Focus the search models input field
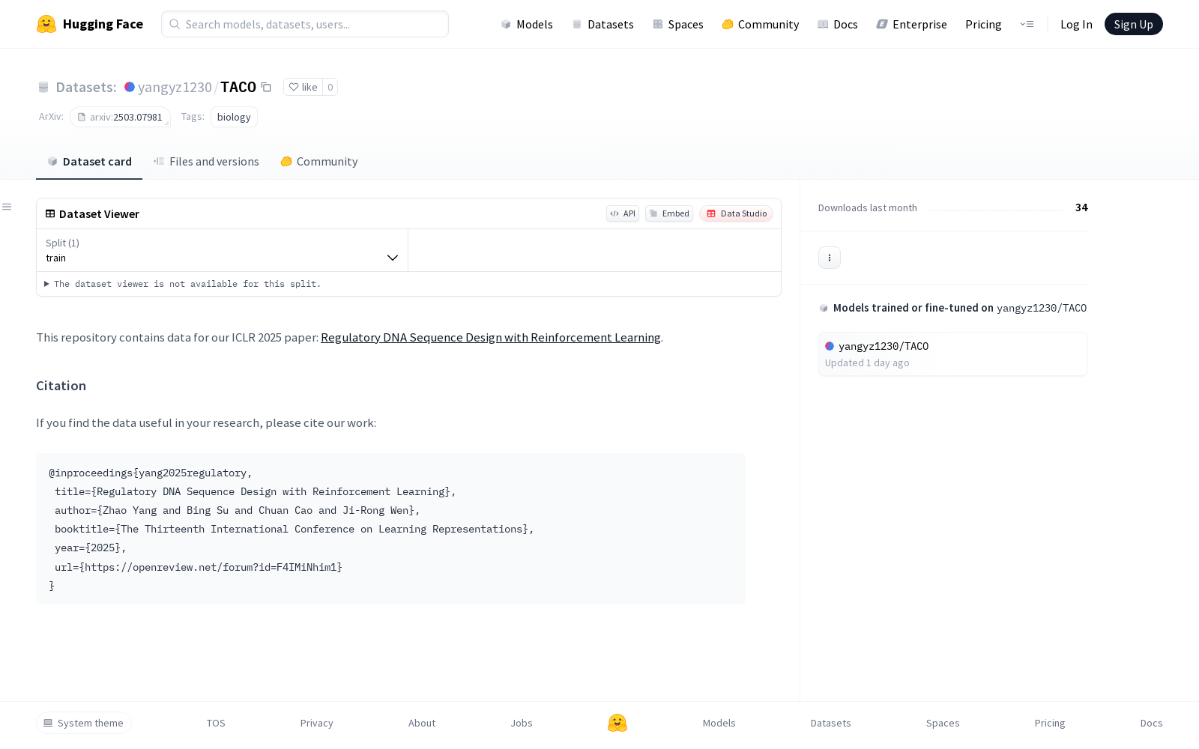Viewport: 1199px width, 749px height. click(x=305, y=24)
